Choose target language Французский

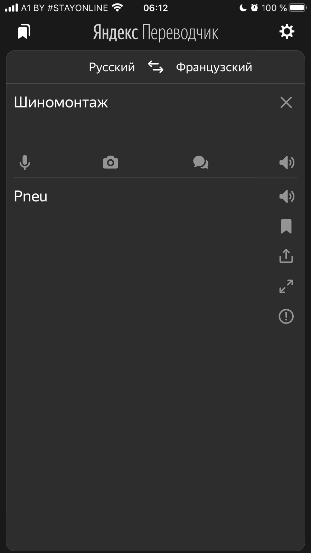214,67
